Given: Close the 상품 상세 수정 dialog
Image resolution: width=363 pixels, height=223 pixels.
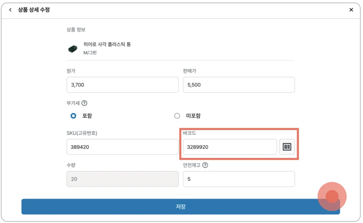Looking at the screenshot, I should pos(351,10).
